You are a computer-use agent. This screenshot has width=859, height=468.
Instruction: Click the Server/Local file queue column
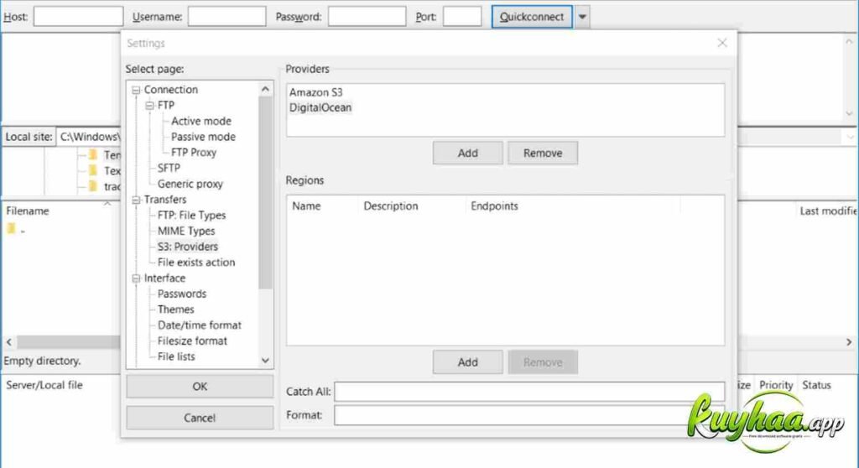(x=44, y=385)
